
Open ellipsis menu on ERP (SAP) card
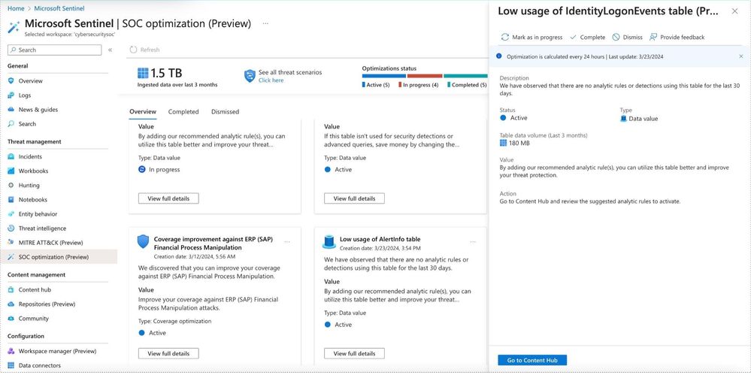(287, 242)
